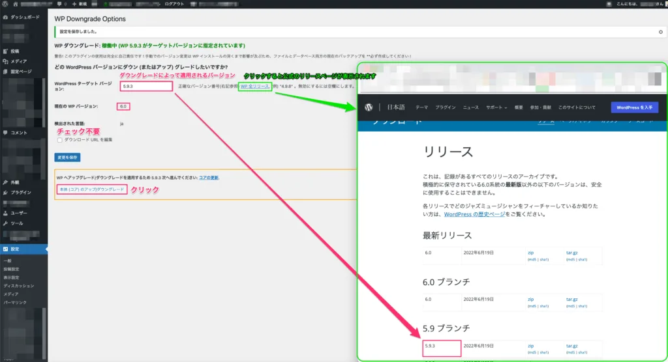This screenshot has height=362, width=668.
Task: Open the ディスカッション submenu item
Action: (19, 286)
